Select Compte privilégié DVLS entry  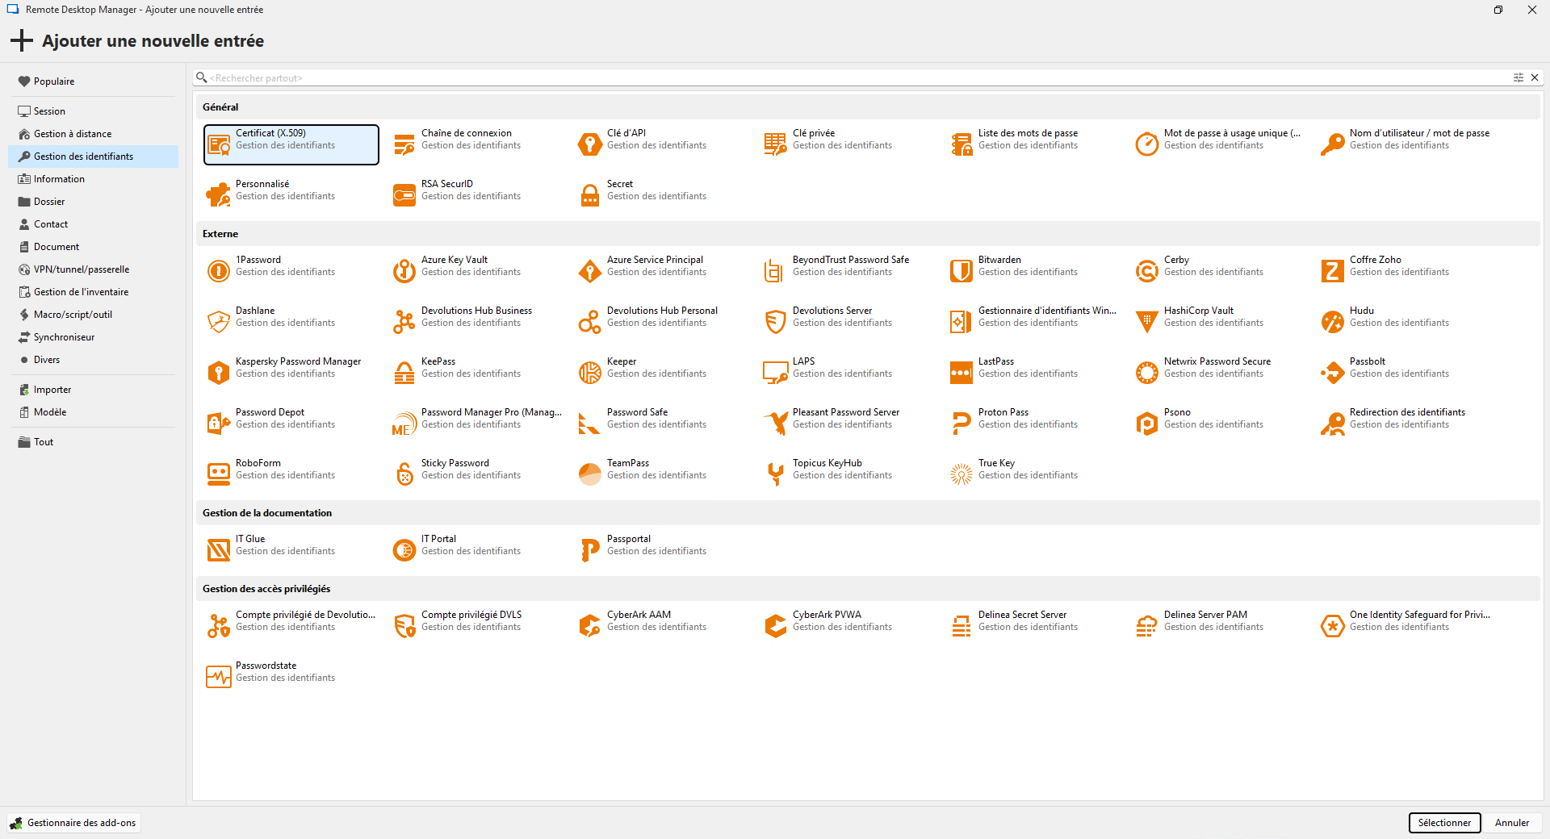click(x=477, y=626)
